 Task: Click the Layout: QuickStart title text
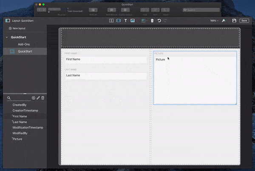23,21
